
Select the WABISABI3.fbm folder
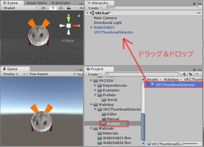[114, 138]
